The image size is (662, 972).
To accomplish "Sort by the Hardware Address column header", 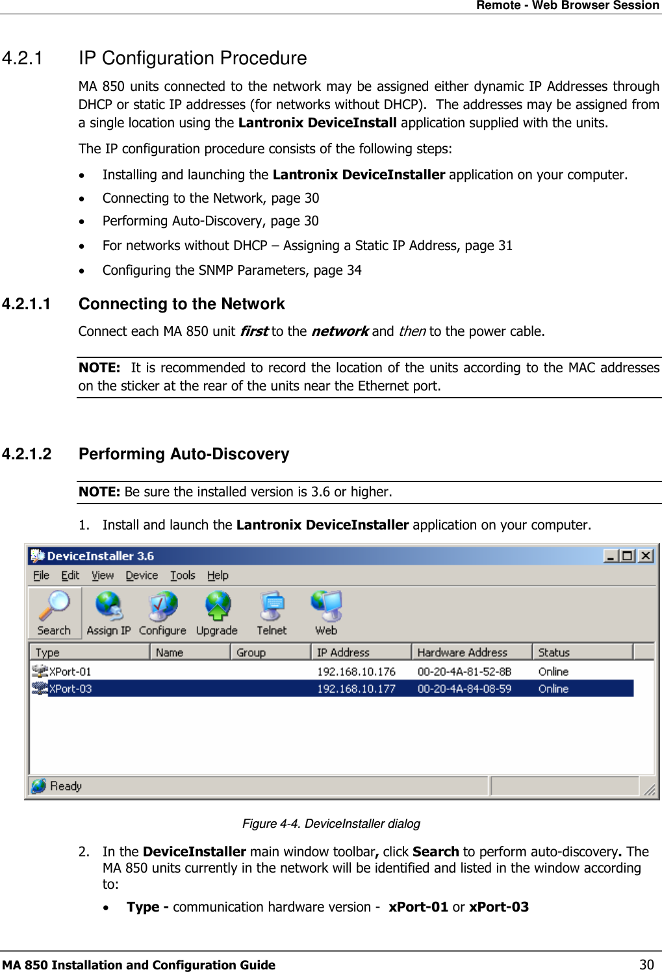I will (472, 652).
